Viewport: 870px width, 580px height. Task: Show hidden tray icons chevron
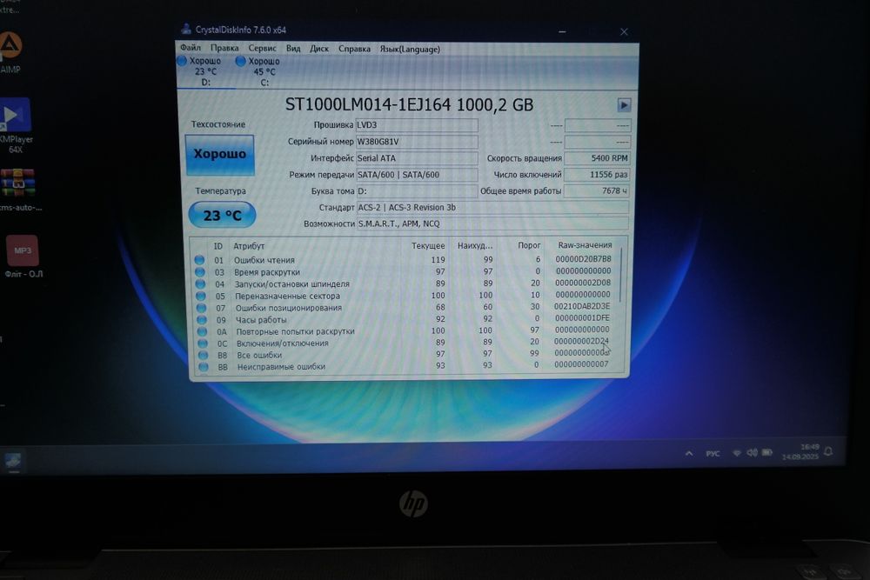pos(688,454)
